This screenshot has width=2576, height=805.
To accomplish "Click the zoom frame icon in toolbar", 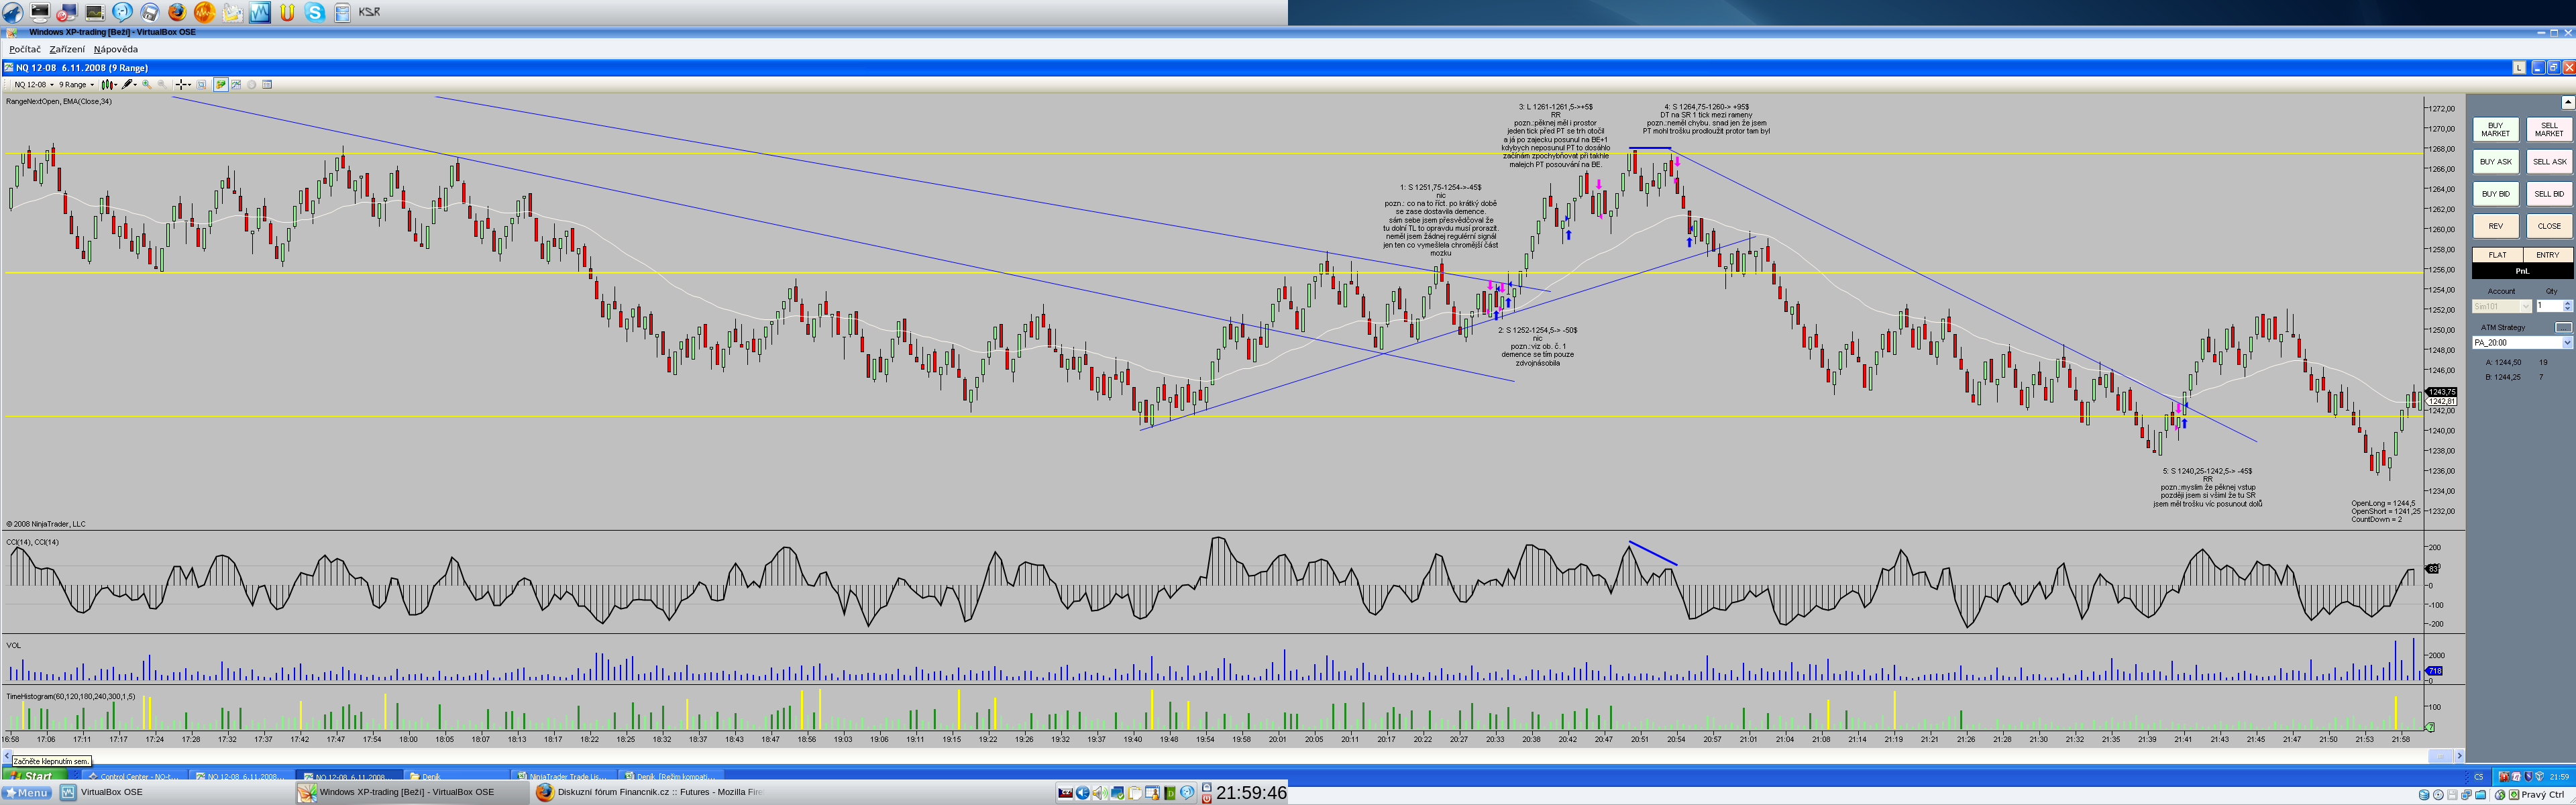I will [201, 84].
